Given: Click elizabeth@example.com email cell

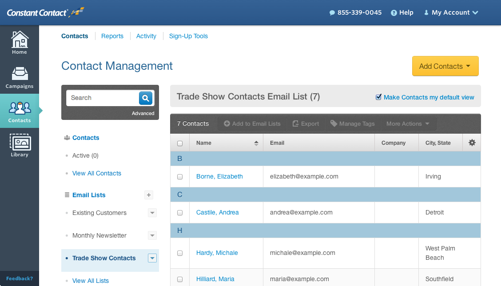Looking at the screenshot, I should (x=304, y=176).
